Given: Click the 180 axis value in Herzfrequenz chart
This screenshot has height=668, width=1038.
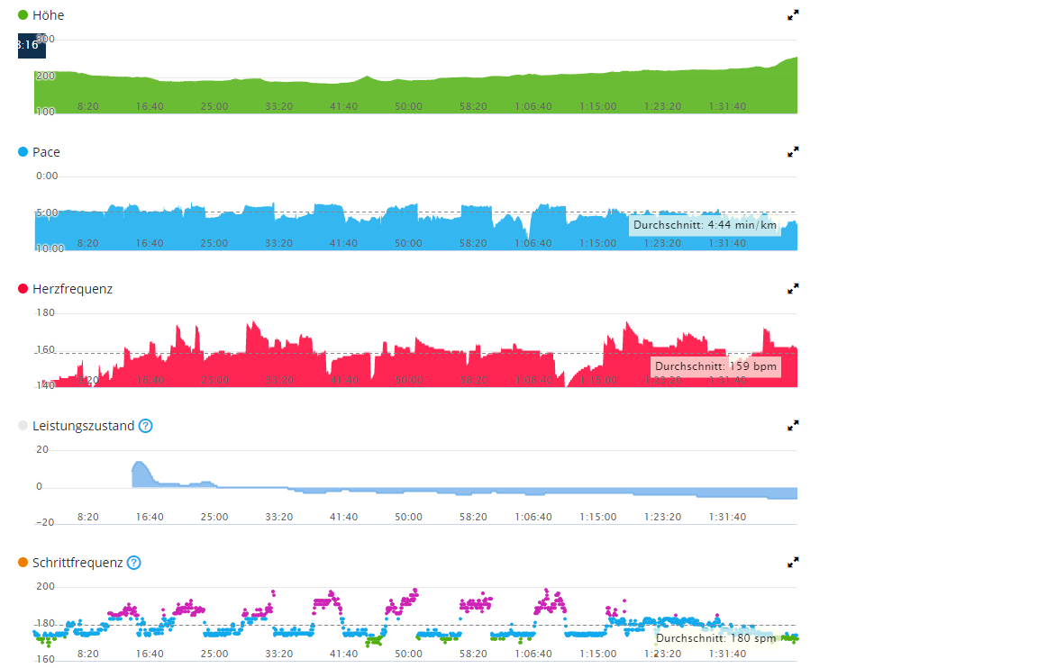Looking at the screenshot, I should [46, 312].
